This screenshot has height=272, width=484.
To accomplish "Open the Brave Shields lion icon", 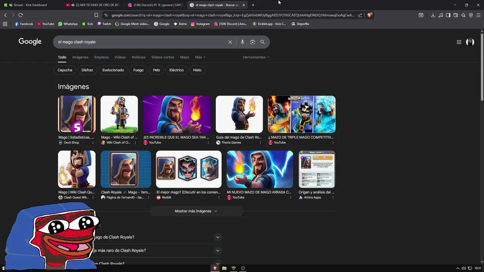I will pyautogui.click(x=369, y=15).
